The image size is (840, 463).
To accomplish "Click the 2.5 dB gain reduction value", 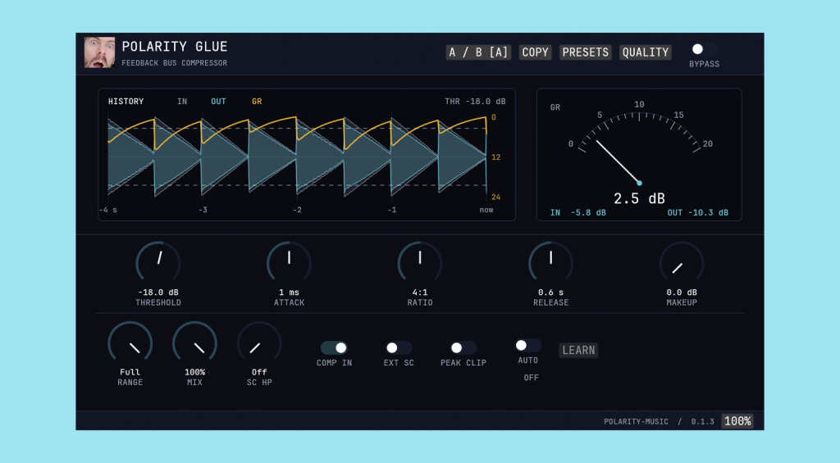I will coord(639,198).
